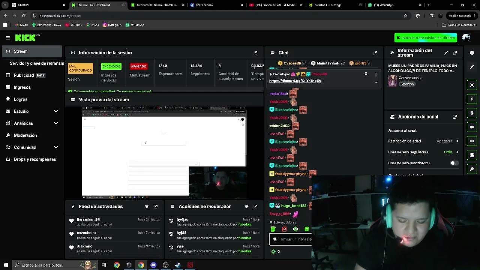Image resolution: width=480 pixels, height=270 pixels.
Task: Pop out the Acciones de canal panel
Action: pos(455,117)
